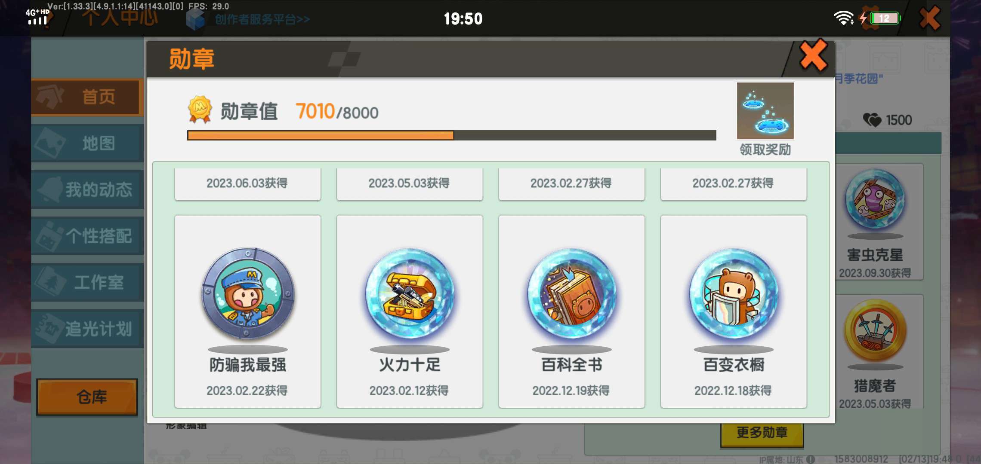Switch to the 地图 tab
This screenshot has width=981, height=464.
87,143
